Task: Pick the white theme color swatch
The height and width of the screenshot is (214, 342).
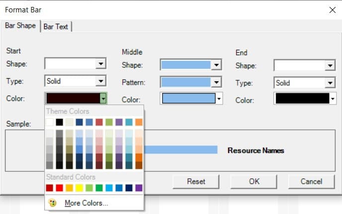Action: point(49,122)
